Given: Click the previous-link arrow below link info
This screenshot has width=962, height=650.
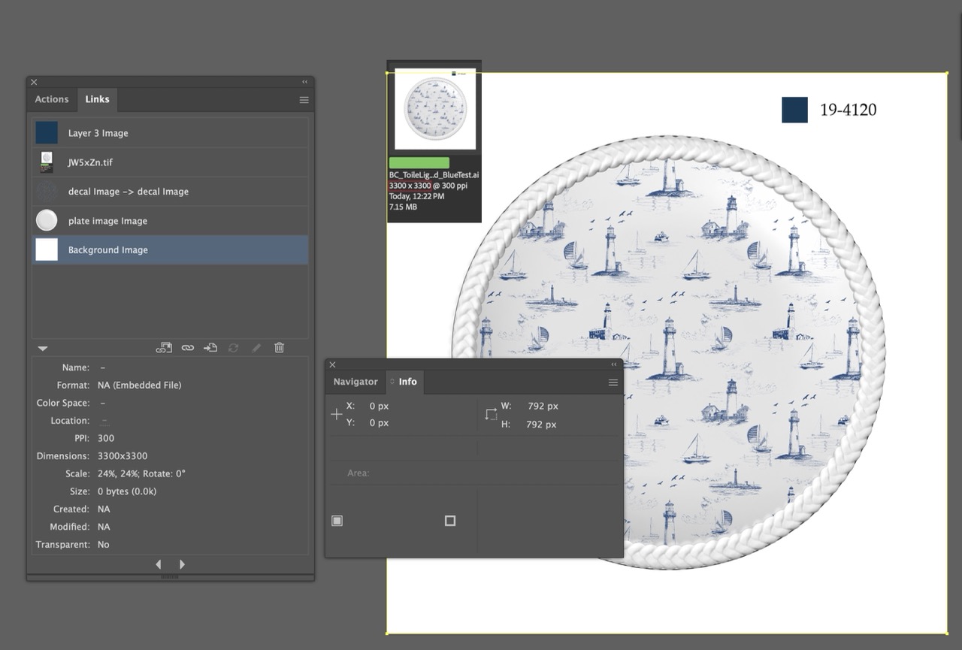Looking at the screenshot, I should coord(159,564).
